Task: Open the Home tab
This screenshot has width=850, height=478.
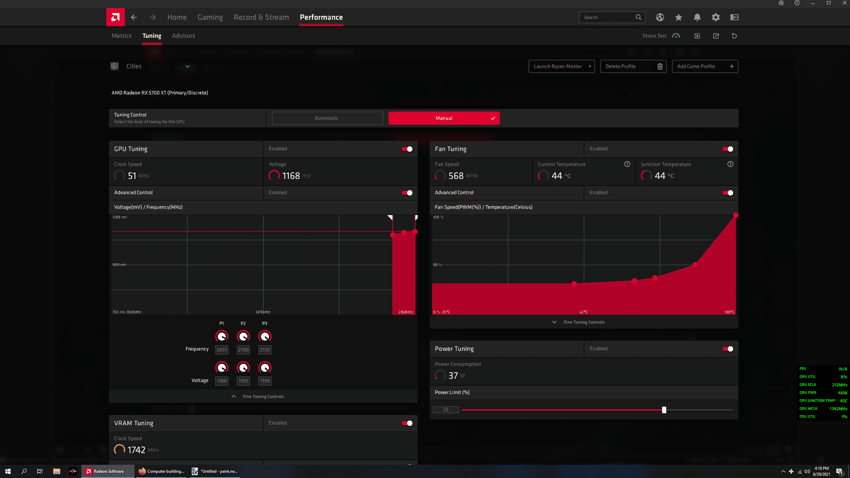Action: point(177,17)
